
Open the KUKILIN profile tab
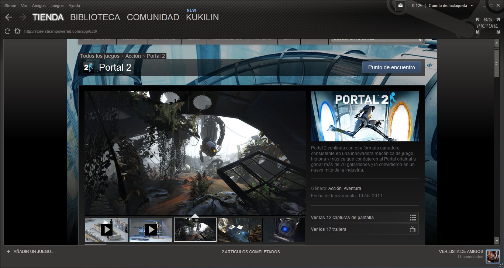point(202,17)
